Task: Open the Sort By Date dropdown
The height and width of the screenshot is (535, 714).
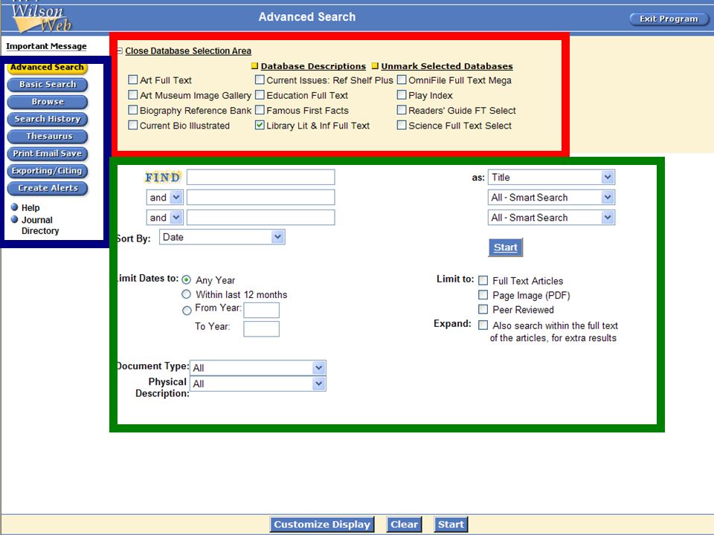Action: tap(222, 237)
